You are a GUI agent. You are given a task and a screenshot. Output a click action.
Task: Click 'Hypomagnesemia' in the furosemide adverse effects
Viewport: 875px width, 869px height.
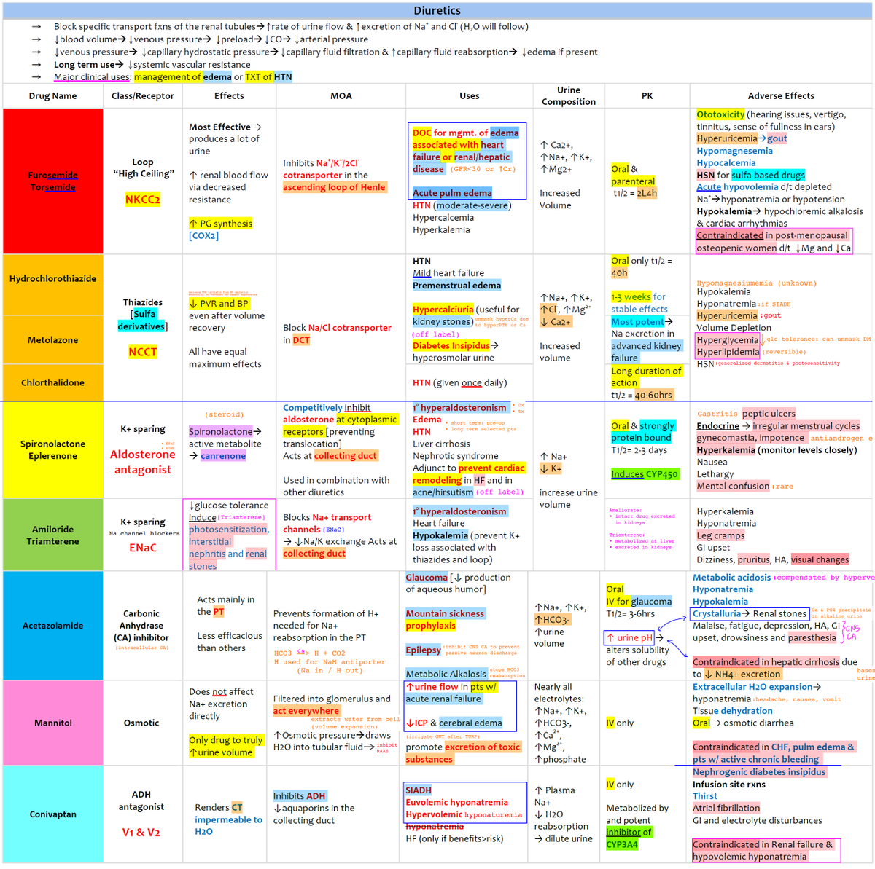coord(734,151)
